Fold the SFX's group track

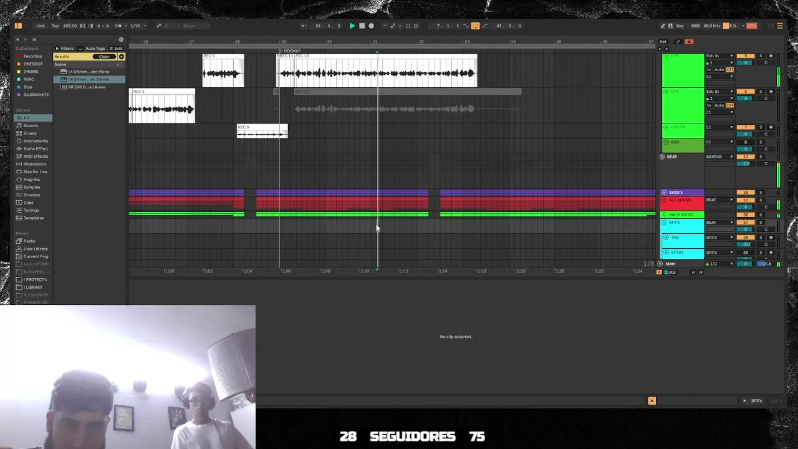[664, 223]
